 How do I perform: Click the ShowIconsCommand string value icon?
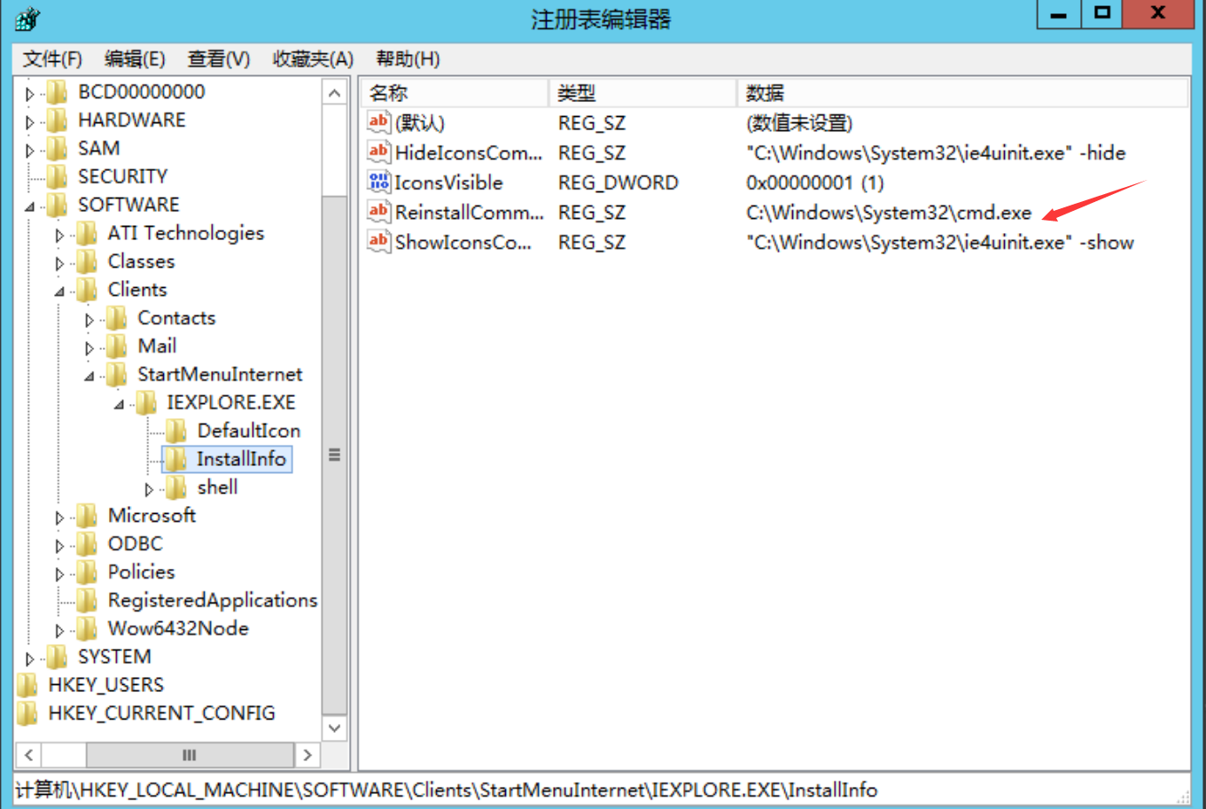point(378,242)
